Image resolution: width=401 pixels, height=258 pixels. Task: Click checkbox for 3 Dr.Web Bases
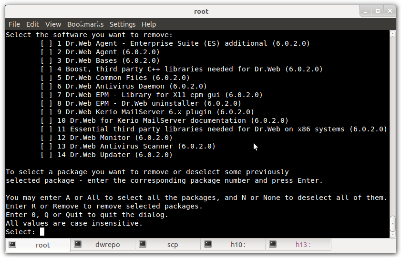tap(46, 61)
